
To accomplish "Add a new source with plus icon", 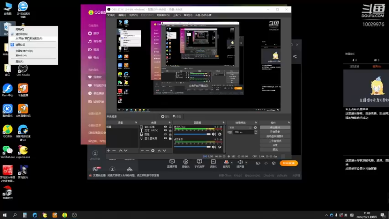I will coord(142,151).
